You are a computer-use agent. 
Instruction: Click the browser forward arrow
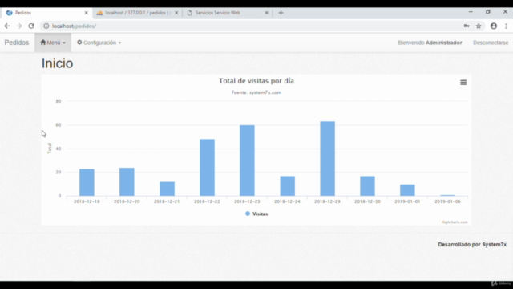[19, 26]
